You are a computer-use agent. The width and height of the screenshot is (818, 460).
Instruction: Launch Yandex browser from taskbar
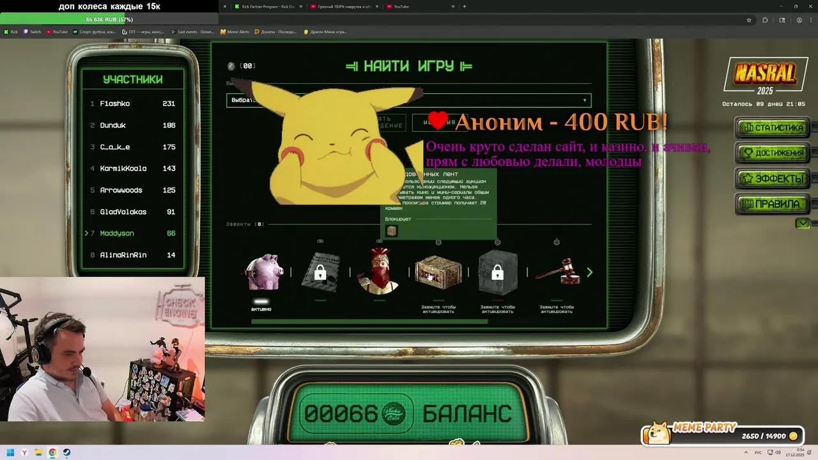[24, 452]
